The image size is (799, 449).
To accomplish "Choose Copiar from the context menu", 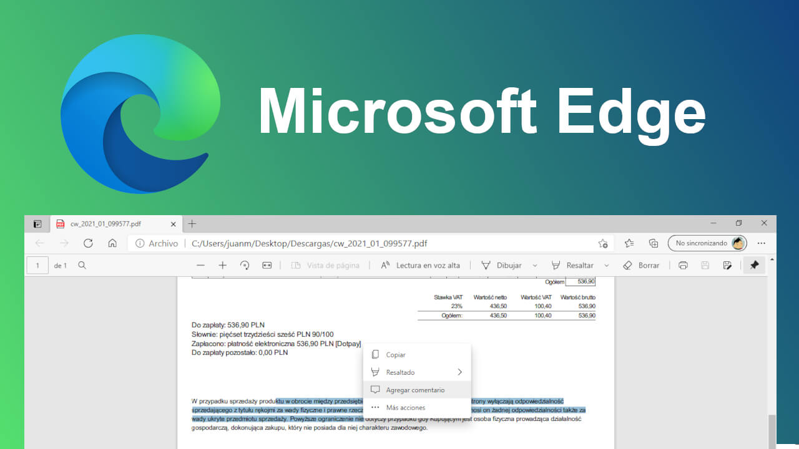I will coord(417,354).
